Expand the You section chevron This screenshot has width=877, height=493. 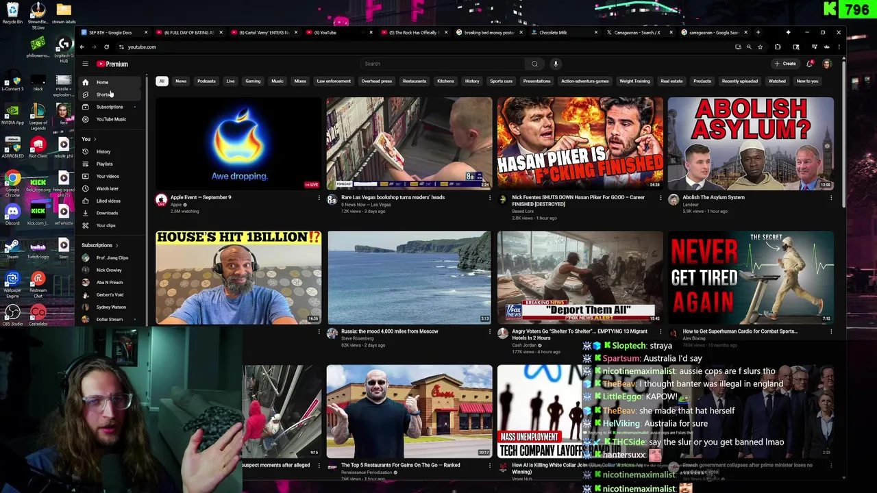click(x=95, y=139)
